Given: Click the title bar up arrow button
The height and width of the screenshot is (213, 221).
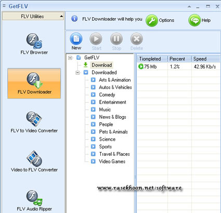Looking at the screenshot, I should tap(189, 7).
